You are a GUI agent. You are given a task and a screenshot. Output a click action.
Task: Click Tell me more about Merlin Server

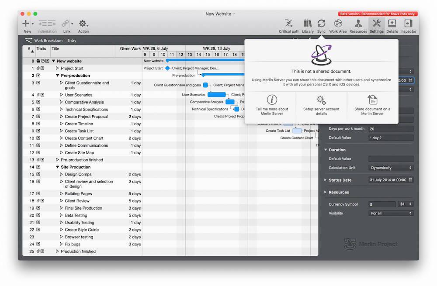pyautogui.click(x=272, y=105)
